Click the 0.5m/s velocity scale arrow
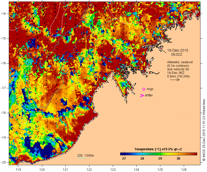Viewport: 207px width, 172px height. 175,80
